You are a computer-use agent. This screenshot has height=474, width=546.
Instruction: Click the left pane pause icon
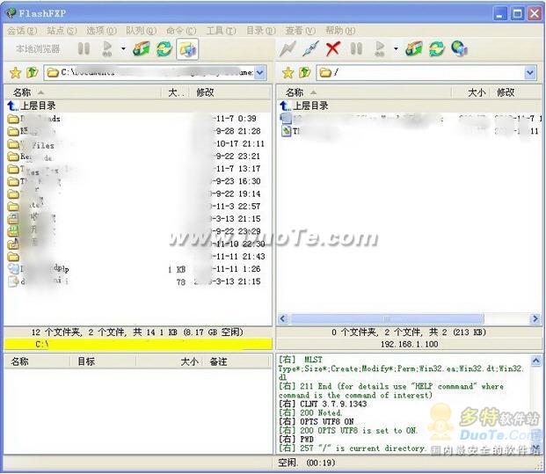point(84,48)
